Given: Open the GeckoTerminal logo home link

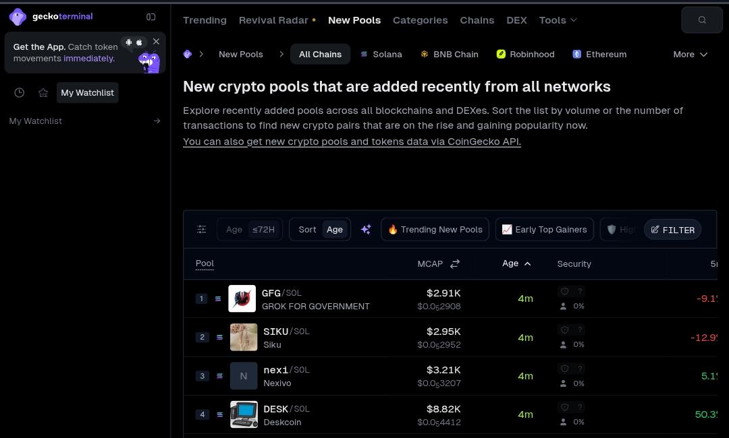Looking at the screenshot, I should tap(51, 17).
